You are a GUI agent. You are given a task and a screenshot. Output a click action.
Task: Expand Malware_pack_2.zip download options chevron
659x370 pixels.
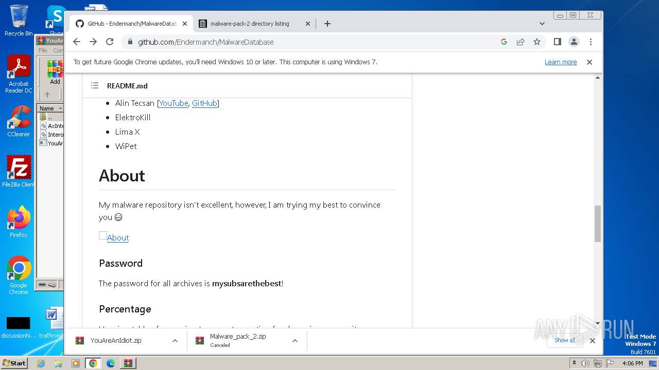click(x=295, y=341)
